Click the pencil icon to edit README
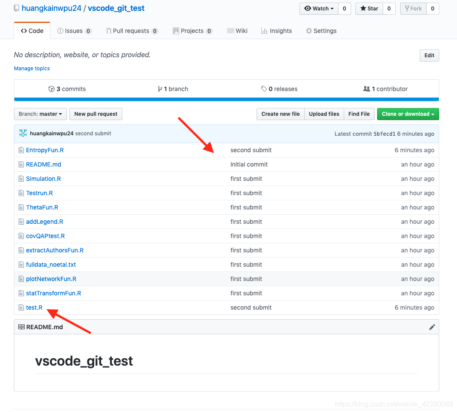This screenshot has height=412, width=457. point(432,327)
